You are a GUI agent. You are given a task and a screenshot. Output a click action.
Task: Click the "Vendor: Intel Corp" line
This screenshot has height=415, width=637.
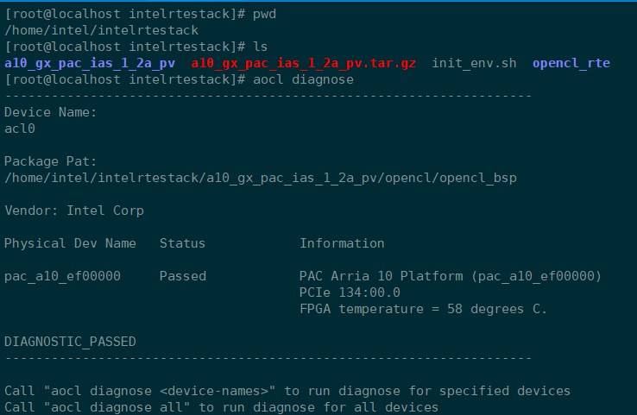pyautogui.click(x=74, y=211)
